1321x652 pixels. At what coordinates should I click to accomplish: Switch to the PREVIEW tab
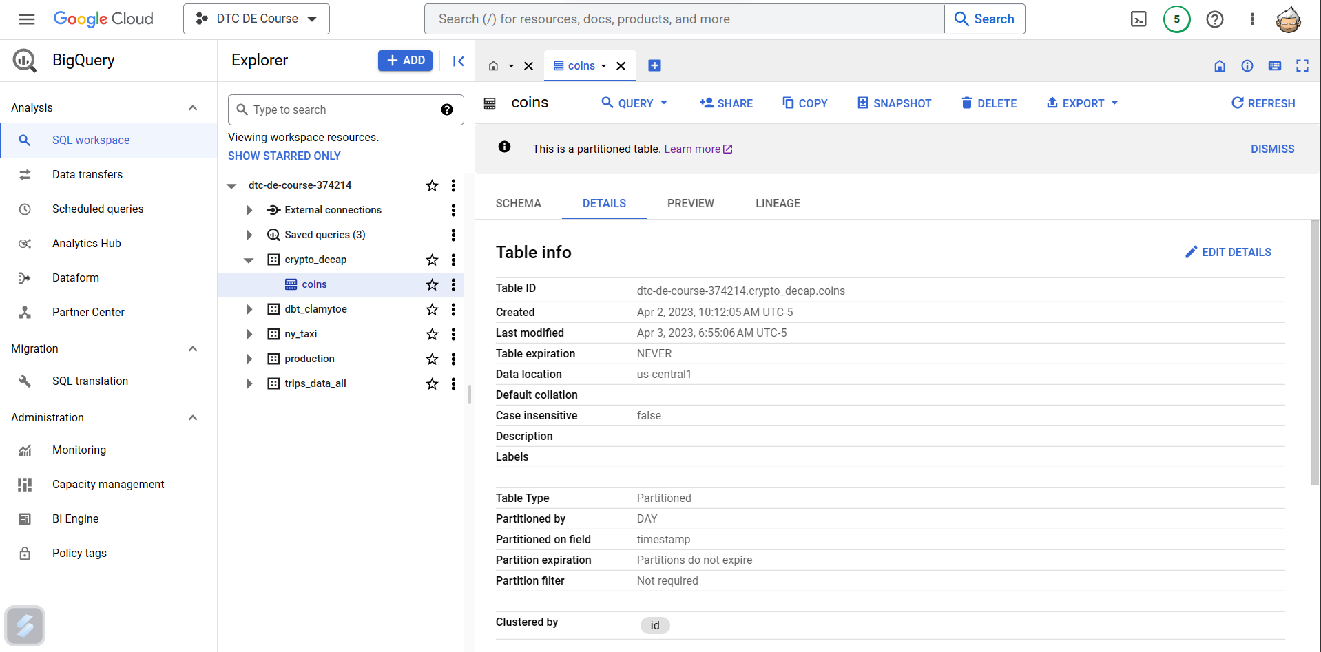(690, 203)
